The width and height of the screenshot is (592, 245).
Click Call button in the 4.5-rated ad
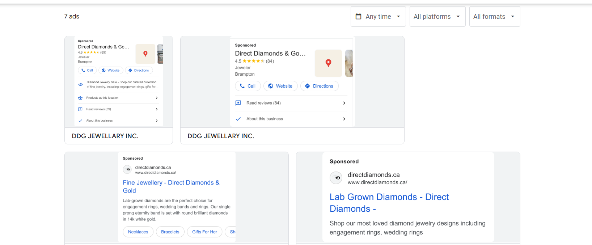click(x=248, y=86)
